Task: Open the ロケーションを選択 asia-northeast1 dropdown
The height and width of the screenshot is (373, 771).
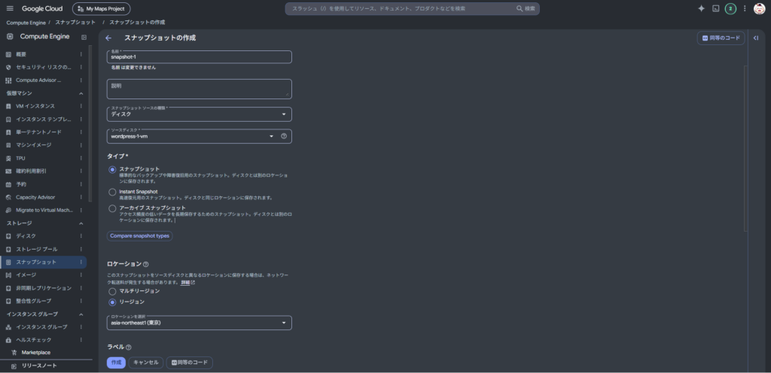Action: coord(199,323)
